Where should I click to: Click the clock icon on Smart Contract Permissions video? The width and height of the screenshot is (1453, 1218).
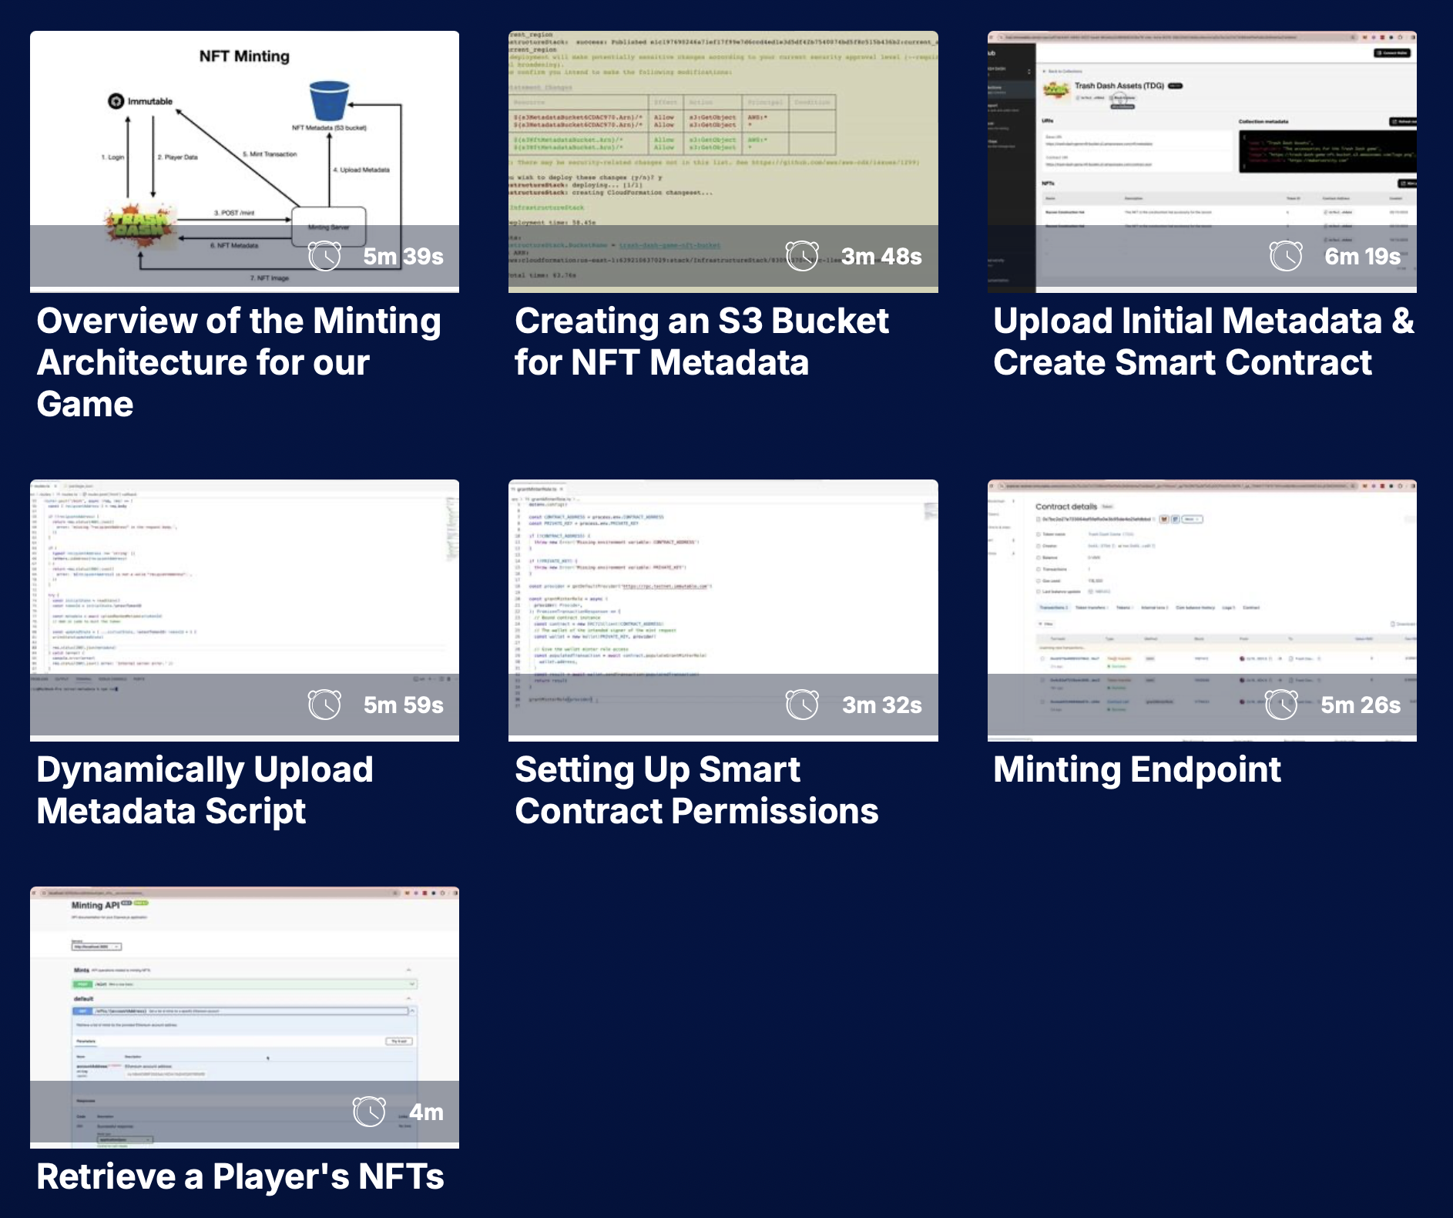point(802,705)
